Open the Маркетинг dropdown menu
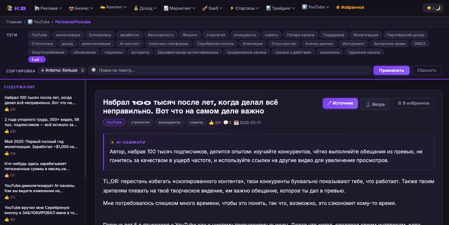The width and height of the screenshot is (449, 225). 180,8
